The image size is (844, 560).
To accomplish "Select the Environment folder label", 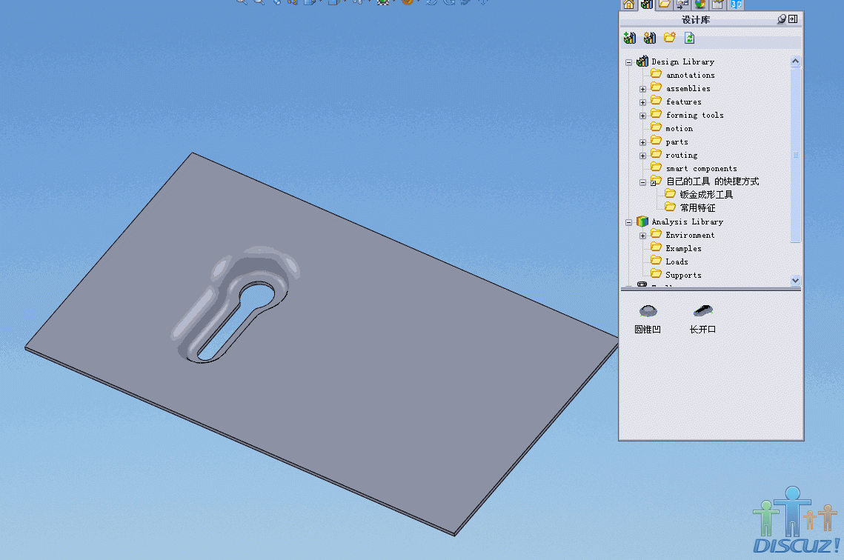I will coord(690,235).
